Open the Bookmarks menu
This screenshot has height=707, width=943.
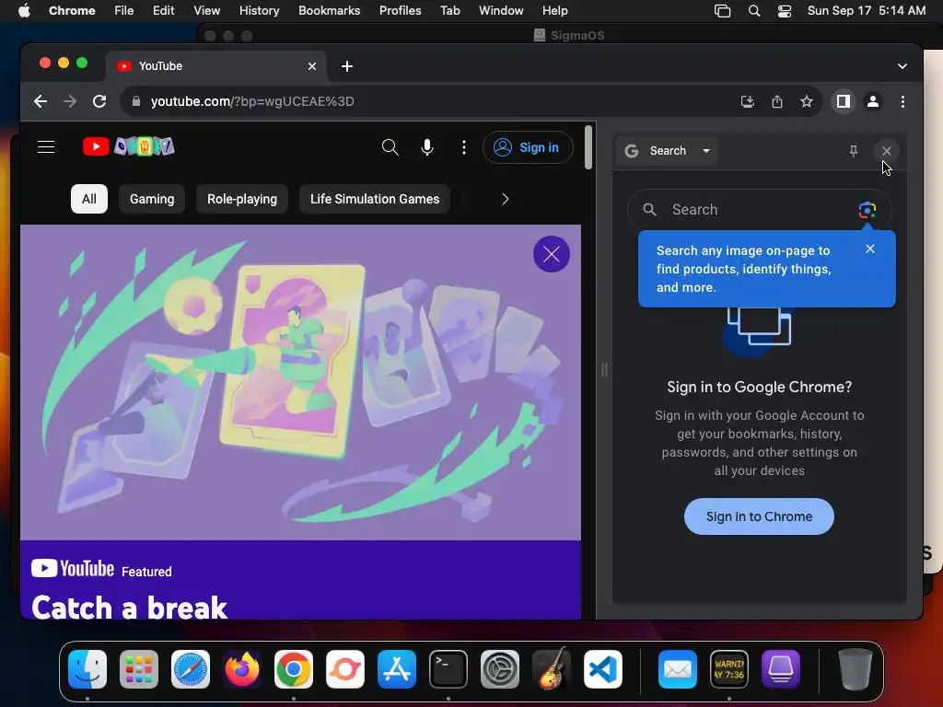click(x=330, y=11)
